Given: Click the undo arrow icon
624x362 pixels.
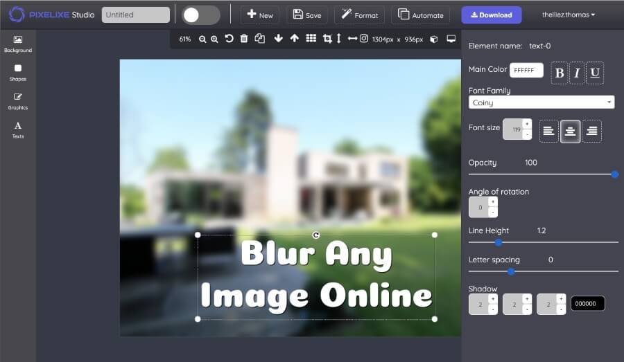Looking at the screenshot, I should click(229, 39).
